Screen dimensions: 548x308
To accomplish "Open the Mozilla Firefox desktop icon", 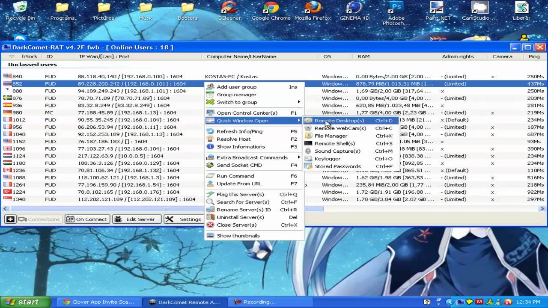I will point(313,12).
